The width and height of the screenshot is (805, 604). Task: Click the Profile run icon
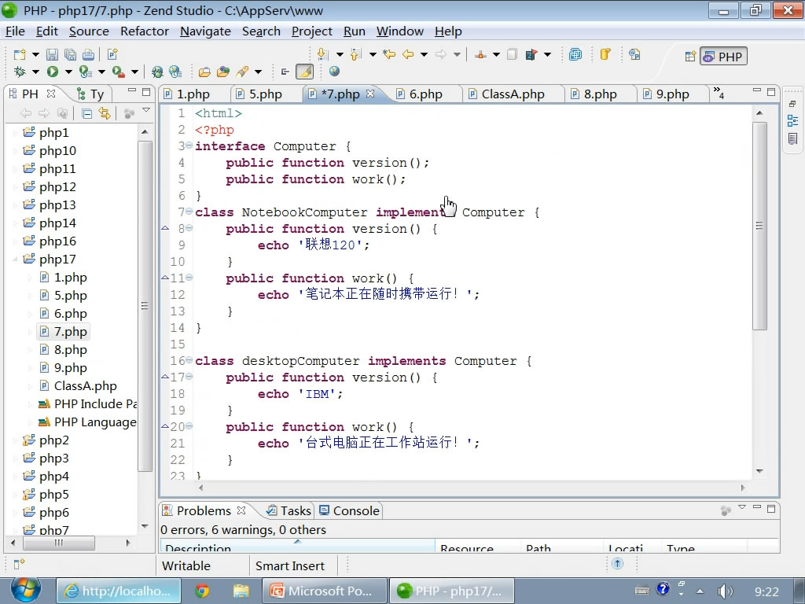(x=85, y=72)
